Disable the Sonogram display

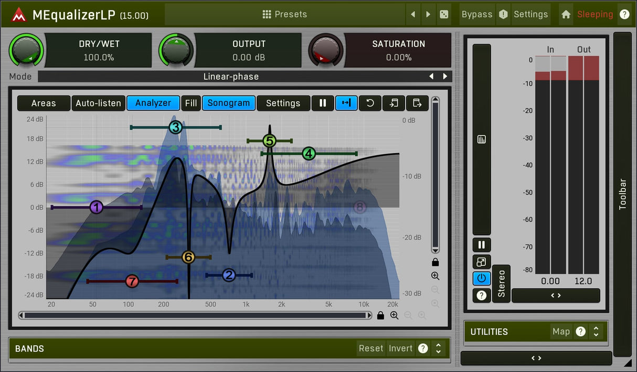228,103
